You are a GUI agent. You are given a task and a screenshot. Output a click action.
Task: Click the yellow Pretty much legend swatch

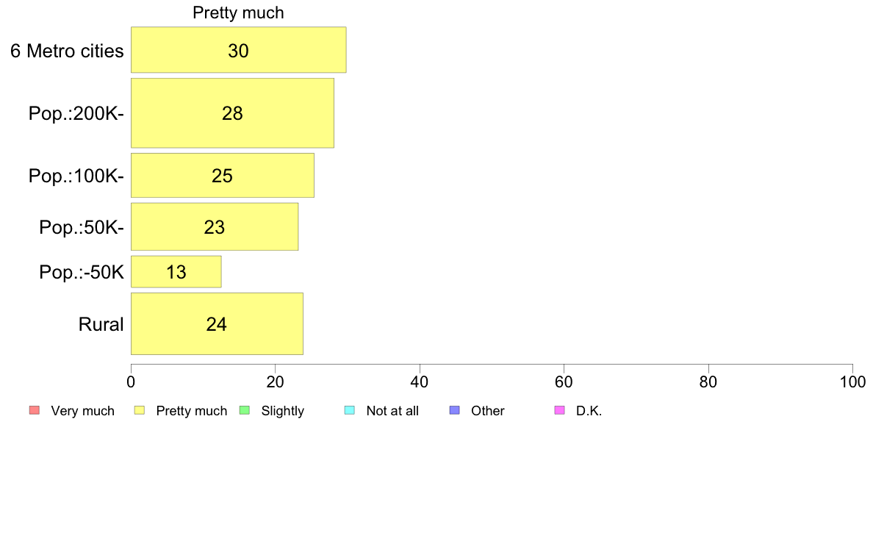point(140,411)
